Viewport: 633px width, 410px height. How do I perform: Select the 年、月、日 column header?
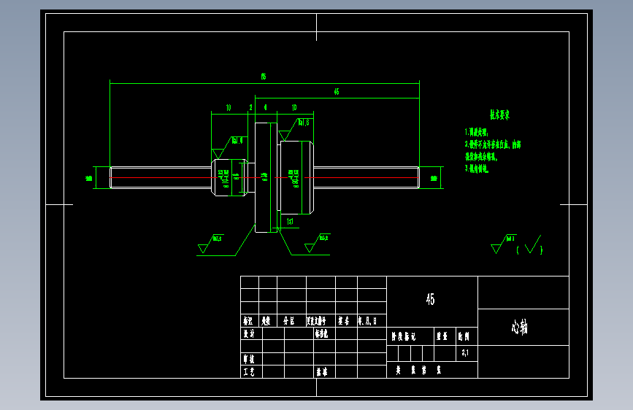point(367,321)
